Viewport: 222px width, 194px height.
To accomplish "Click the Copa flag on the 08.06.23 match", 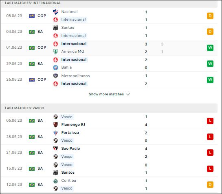I will pos(32,16).
